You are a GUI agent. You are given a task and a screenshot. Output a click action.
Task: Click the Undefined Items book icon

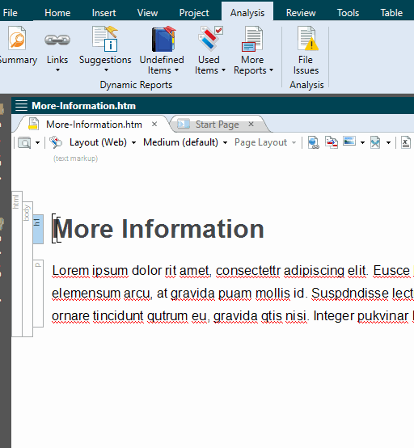pyautogui.click(x=163, y=39)
